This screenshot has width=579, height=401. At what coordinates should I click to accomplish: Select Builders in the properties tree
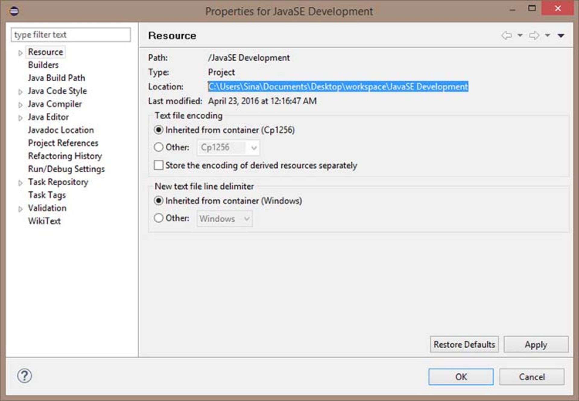coord(43,65)
